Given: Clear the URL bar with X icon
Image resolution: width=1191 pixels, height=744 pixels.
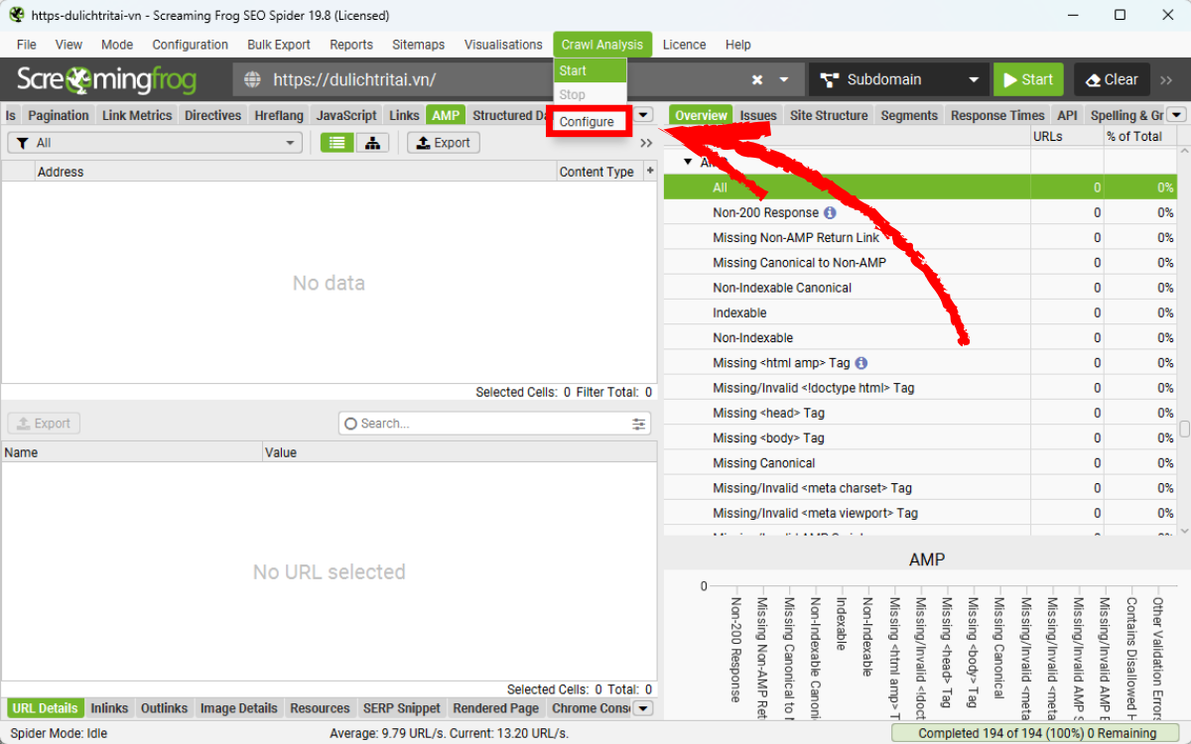Looking at the screenshot, I should (x=757, y=80).
